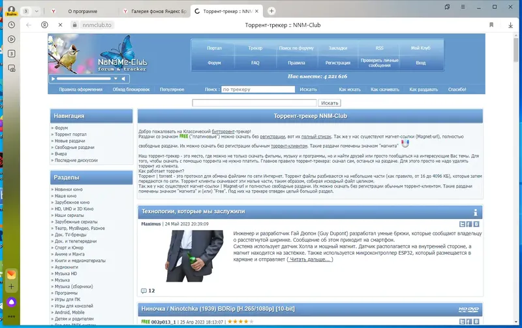Click the profile avatar labeled Войти
The image size is (522, 328).
pos(11,10)
